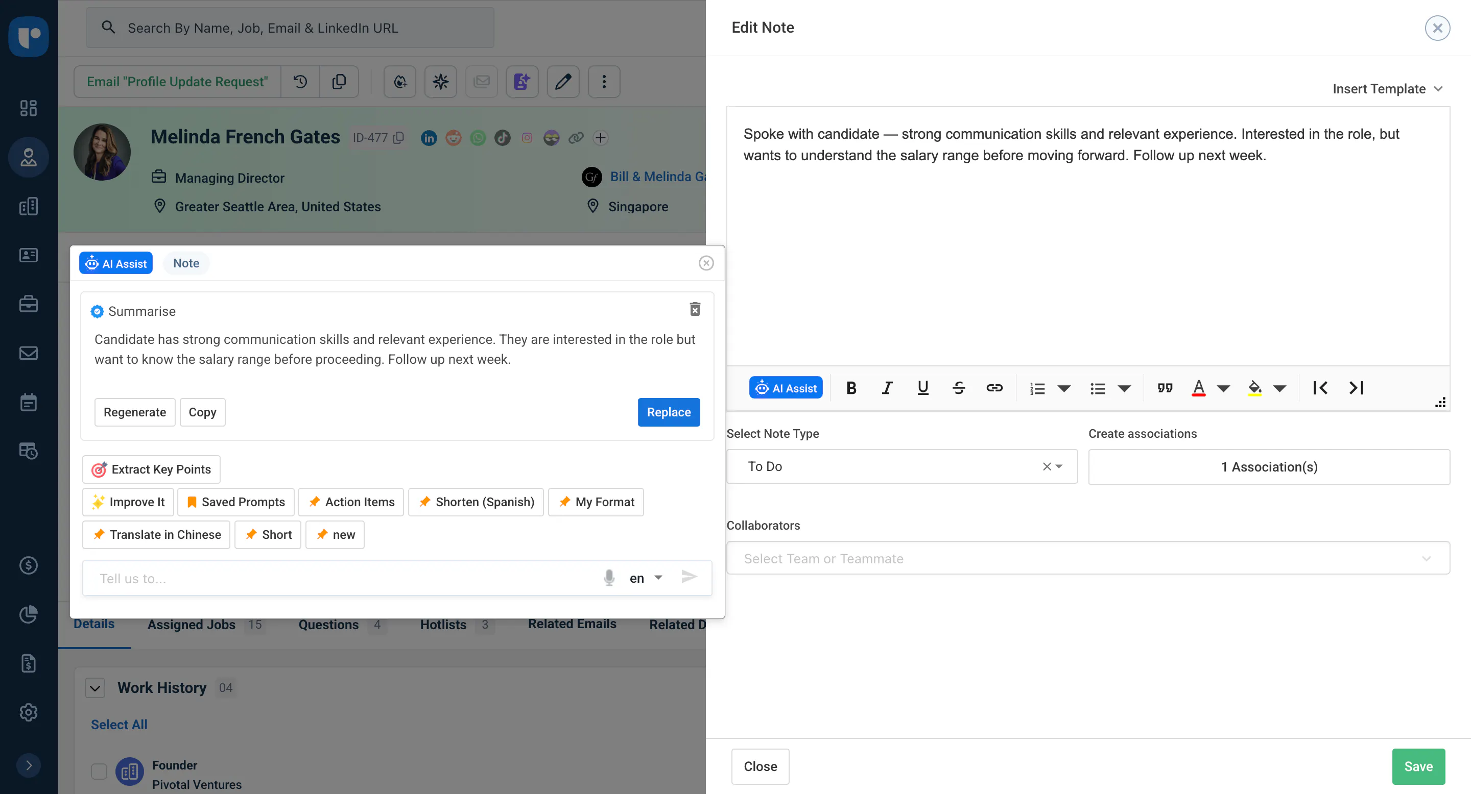Run the Shorten (Spanish) prompt

tap(476, 502)
